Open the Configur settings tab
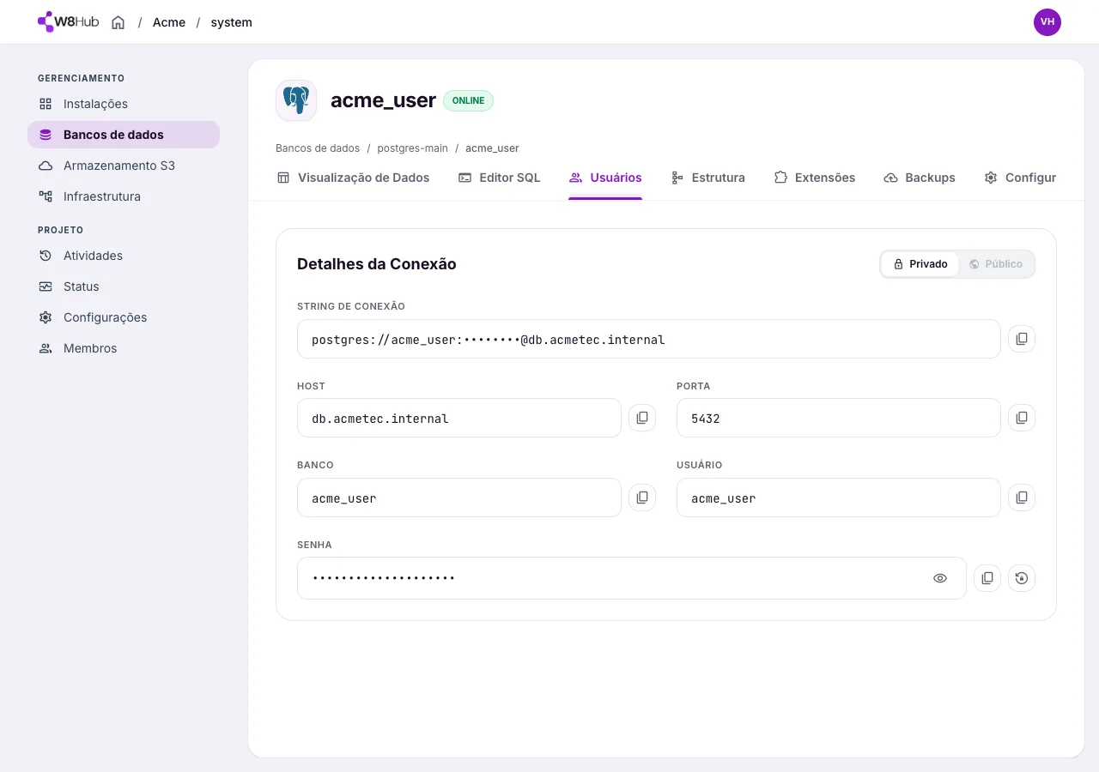Viewport: 1099px width, 772px height. point(1020,178)
